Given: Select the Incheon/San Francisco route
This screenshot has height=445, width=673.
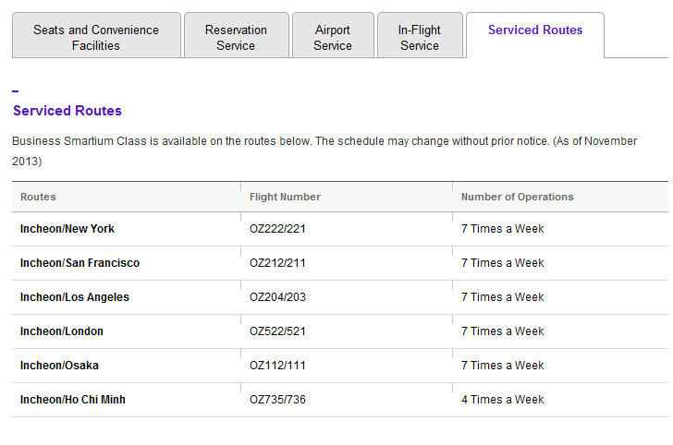Looking at the screenshot, I should 80,263.
